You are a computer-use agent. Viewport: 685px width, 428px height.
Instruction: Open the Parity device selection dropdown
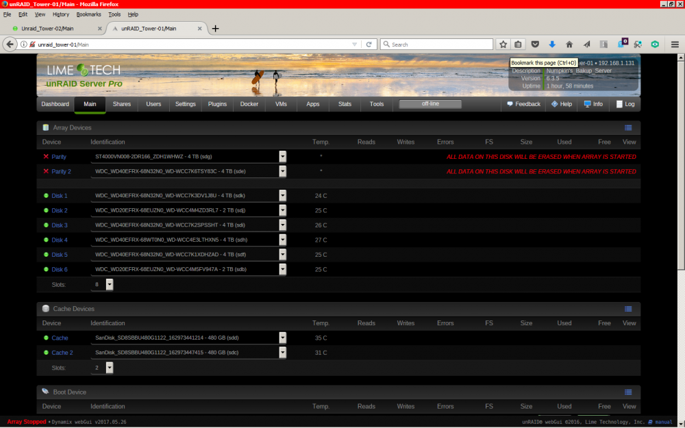283,156
